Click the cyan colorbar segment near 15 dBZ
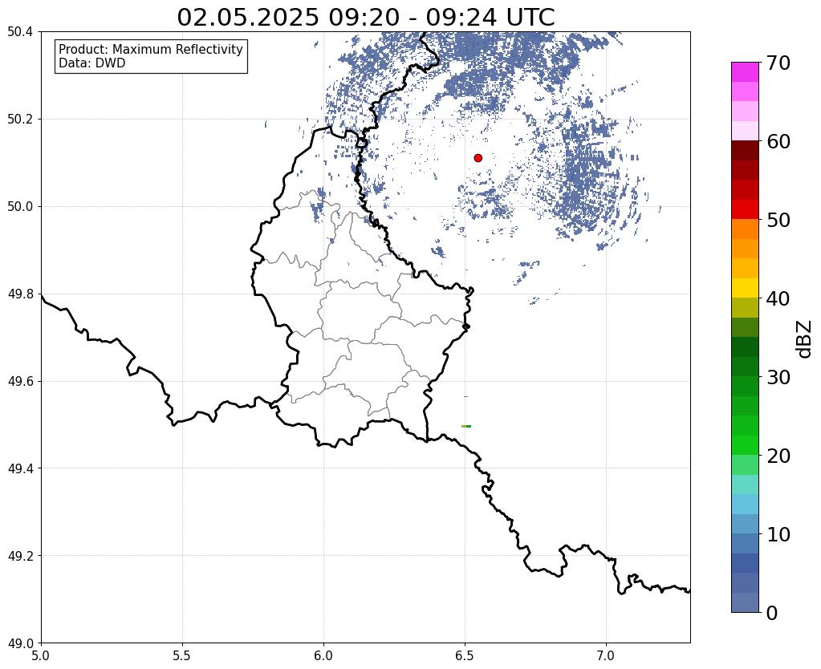 point(745,485)
